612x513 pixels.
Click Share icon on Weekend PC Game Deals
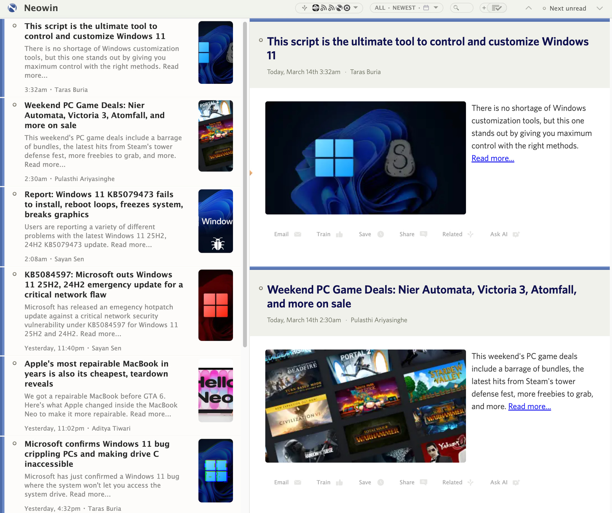pyautogui.click(x=423, y=482)
